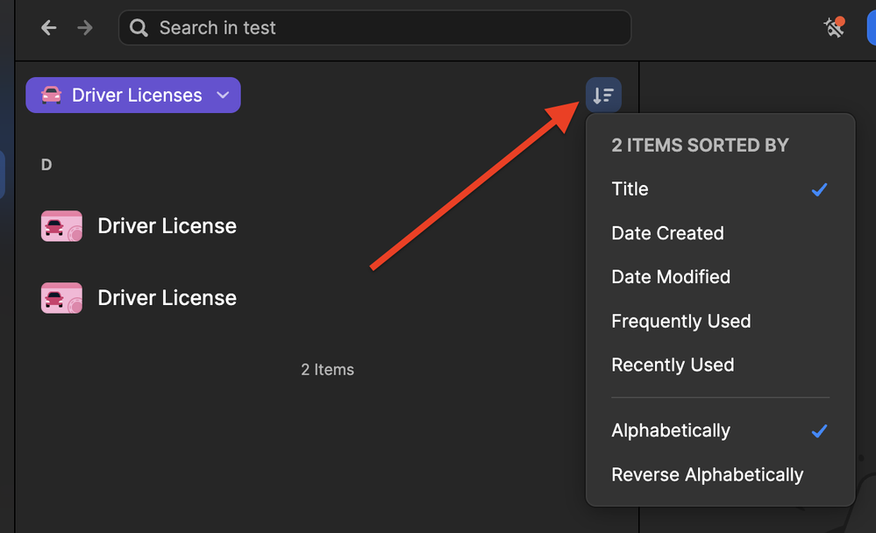Open the first Driver License entry title
This screenshot has width=876, height=533.
[x=167, y=226]
